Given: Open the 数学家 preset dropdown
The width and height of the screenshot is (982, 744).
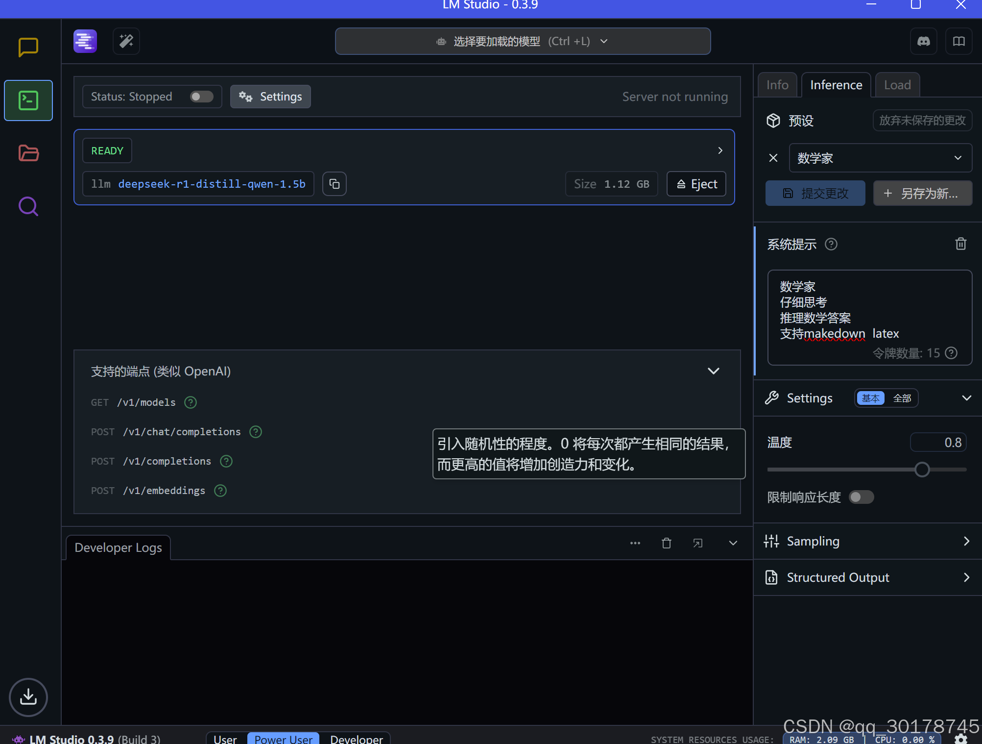Looking at the screenshot, I should (880, 158).
